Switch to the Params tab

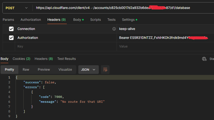tap(8, 20)
